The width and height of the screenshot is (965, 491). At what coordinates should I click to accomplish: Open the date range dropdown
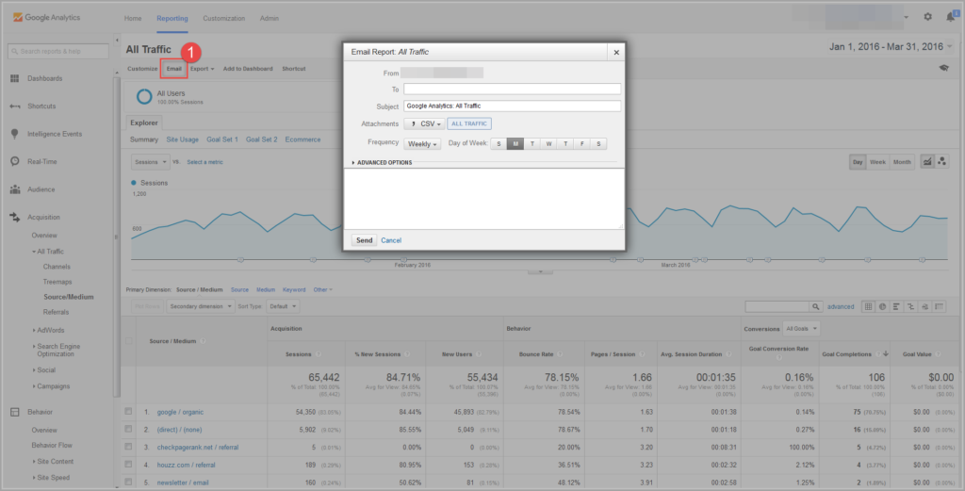(890, 47)
